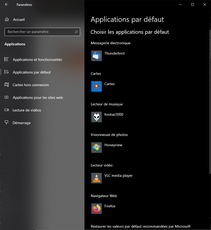Click the Applications section header in sidebar
The width and height of the screenshot is (211, 230).
(x=15, y=44)
